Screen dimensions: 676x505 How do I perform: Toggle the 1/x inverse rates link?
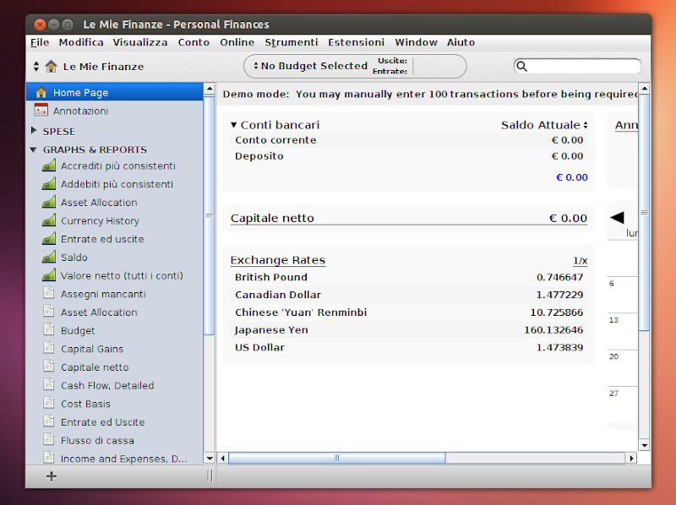(580, 260)
